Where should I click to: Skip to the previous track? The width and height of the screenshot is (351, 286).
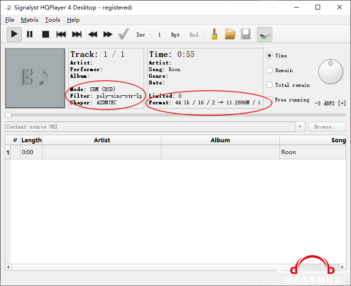61,35
